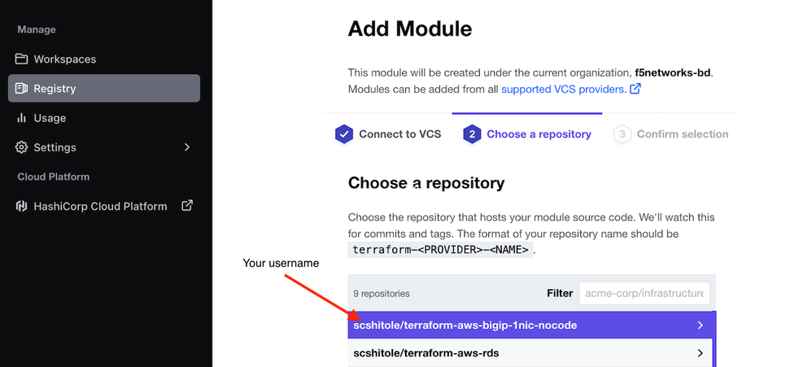This screenshot has height=367, width=812.
Task: Select scshitole/terraform-aws-bigip-1nic-nocode repository
Action: pos(465,325)
